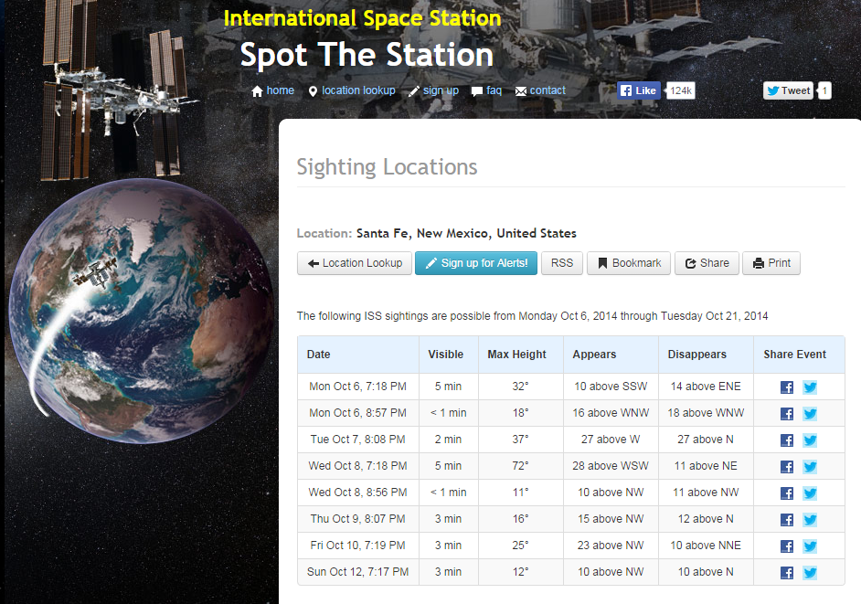Click the Share button
Screen dimensions: 861x604
click(x=707, y=263)
